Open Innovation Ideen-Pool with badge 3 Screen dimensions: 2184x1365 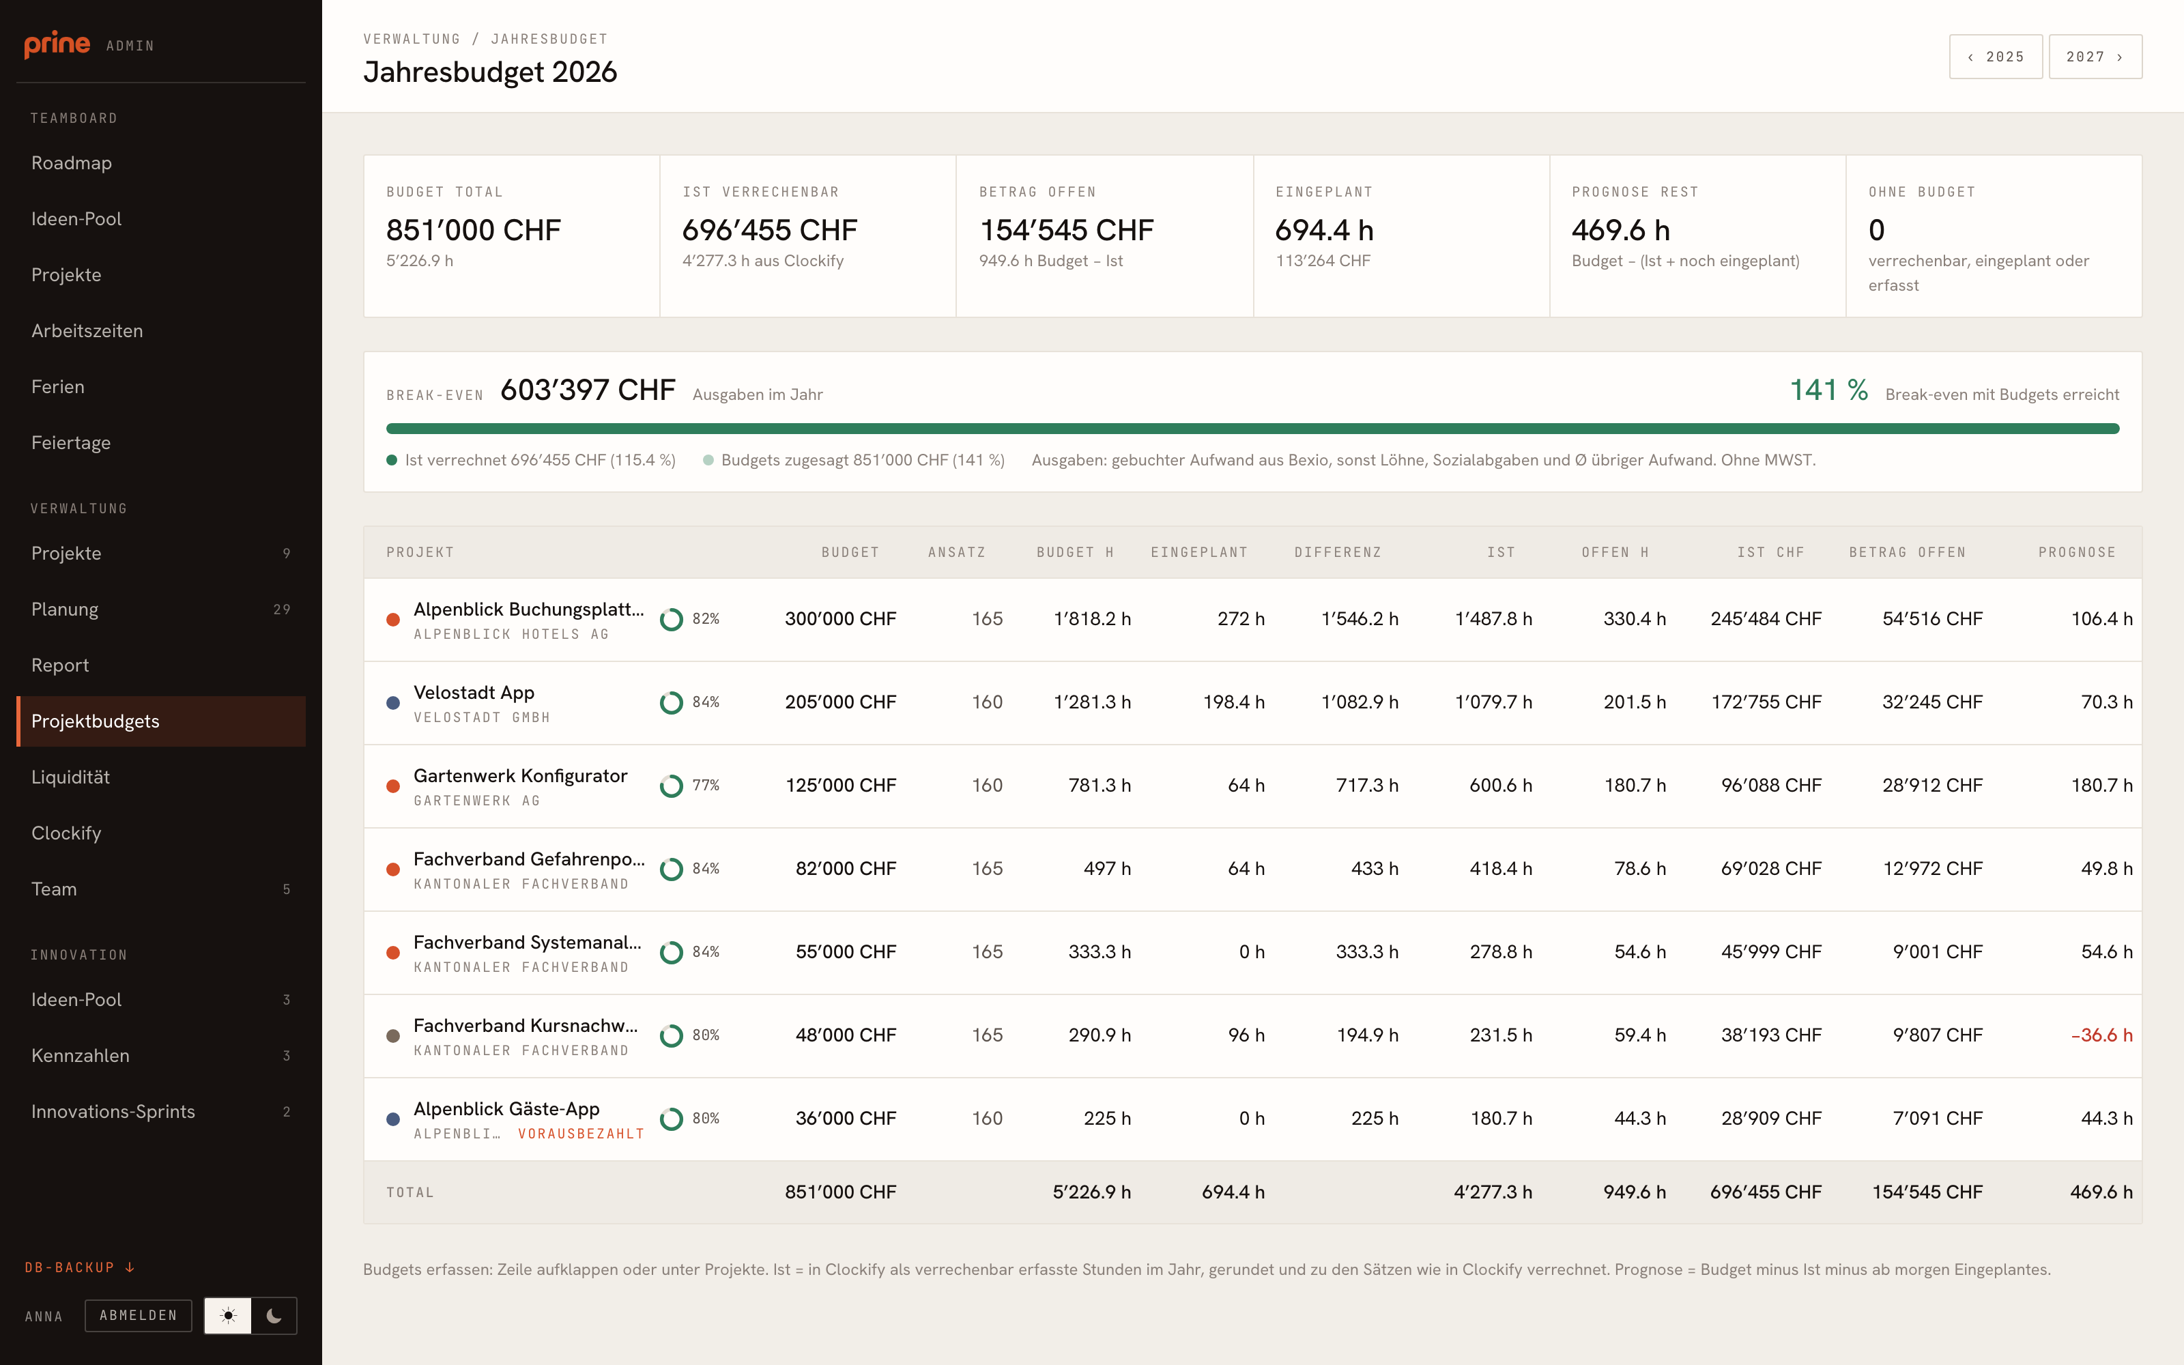[160, 1001]
